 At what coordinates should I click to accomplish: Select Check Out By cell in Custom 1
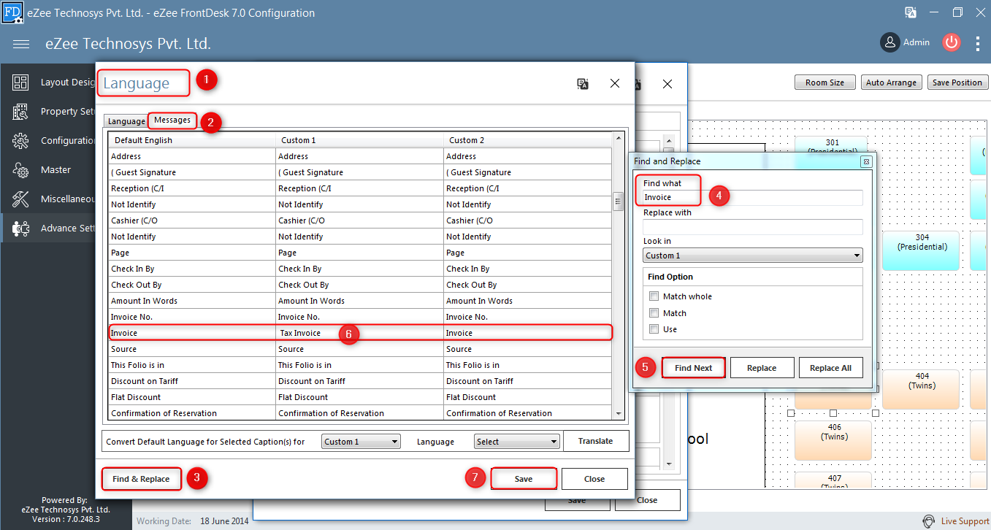coord(359,285)
